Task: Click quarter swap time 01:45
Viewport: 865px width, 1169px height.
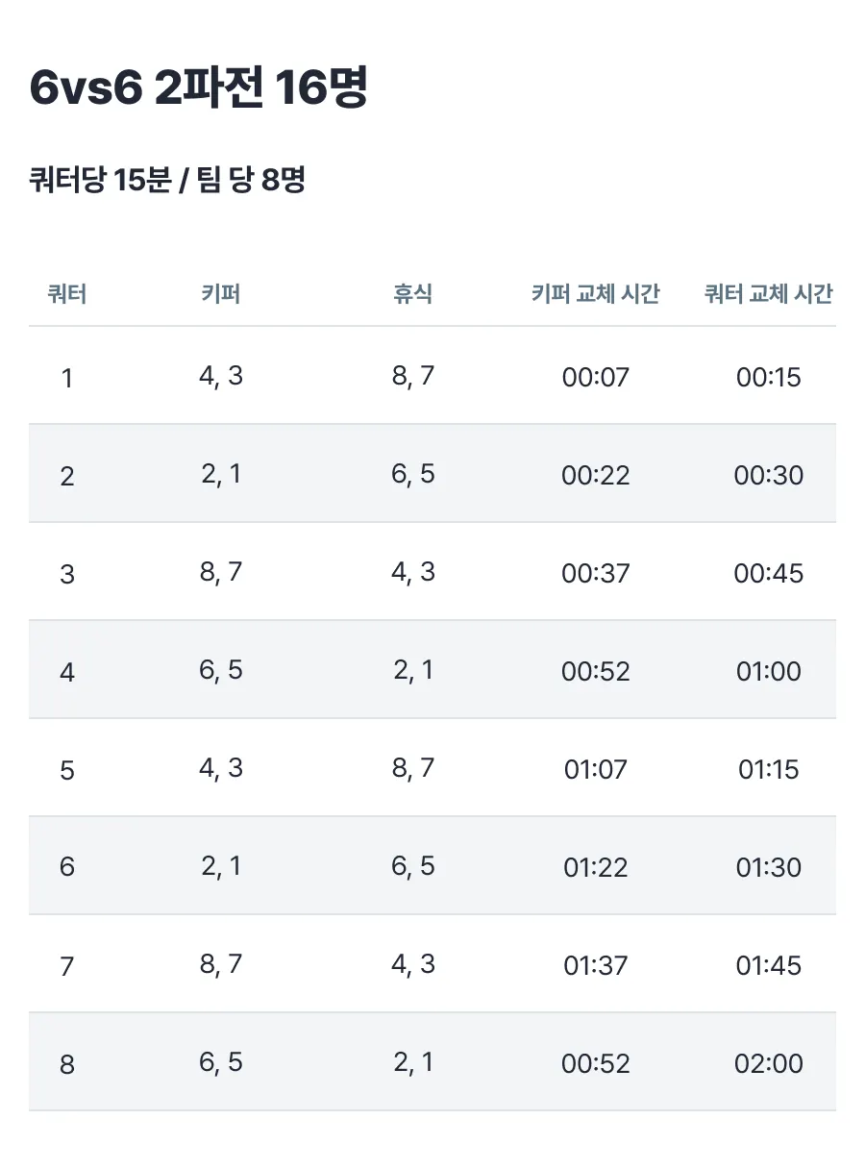Action: click(769, 966)
